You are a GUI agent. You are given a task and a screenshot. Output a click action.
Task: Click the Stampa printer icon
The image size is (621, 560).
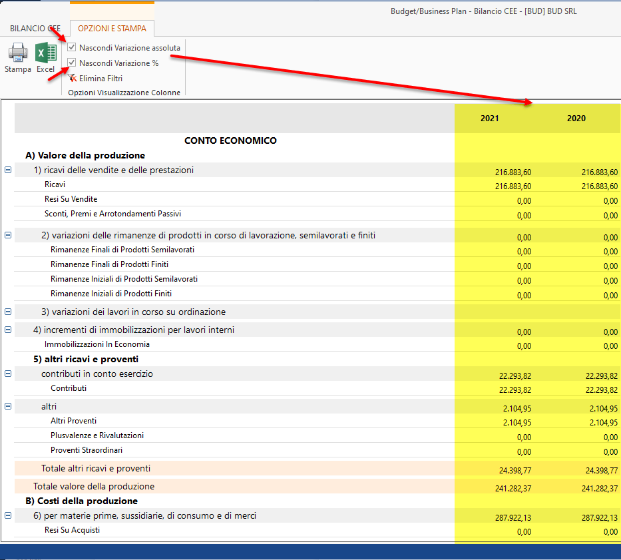pos(18,53)
